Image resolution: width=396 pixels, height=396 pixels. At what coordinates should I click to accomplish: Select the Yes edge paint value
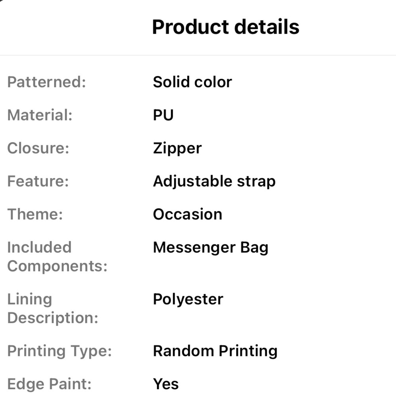click(166, 384)
